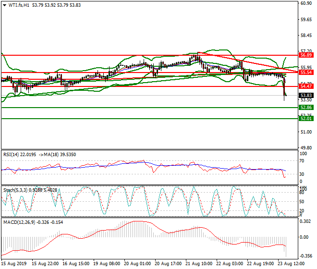Screen dimensions: 317x269
Task: Select the 52.86 green support level label
Action: pos(306,108)
